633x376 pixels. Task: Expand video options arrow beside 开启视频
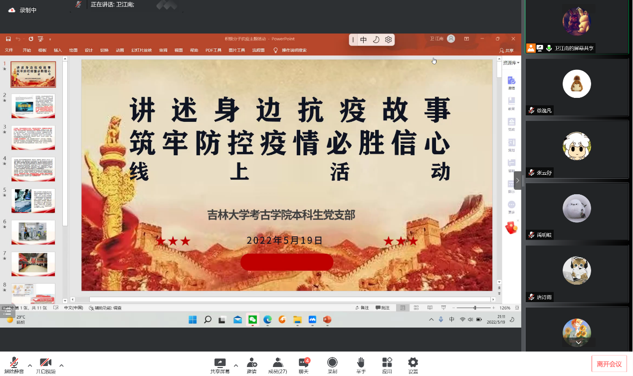pyautogui.click(x=61, y=365)
